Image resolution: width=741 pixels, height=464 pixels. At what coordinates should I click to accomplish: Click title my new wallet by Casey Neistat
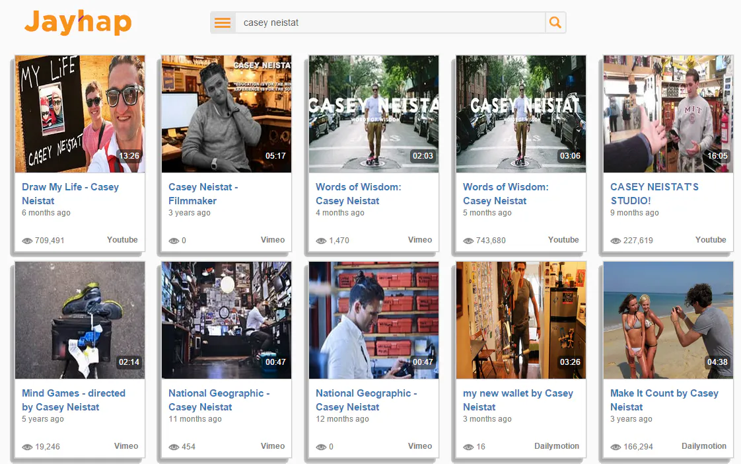point(518,400)
